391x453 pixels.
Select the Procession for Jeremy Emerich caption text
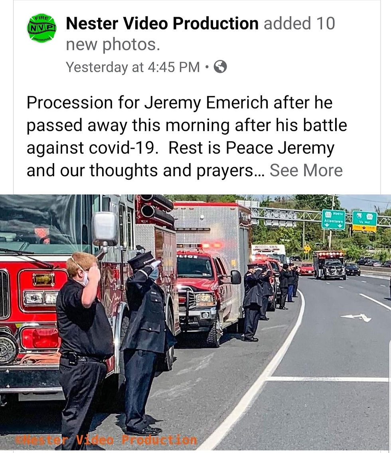pos(187,136)
